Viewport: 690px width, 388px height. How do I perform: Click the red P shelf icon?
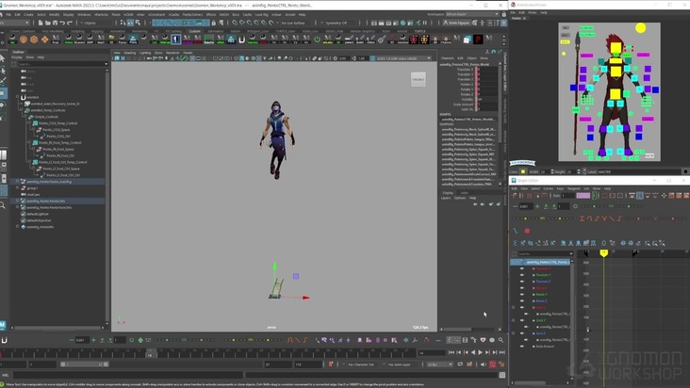pyautogui.click(x=478, y=40)
